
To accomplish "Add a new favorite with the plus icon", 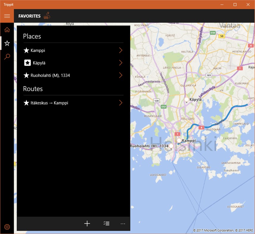I will click(87, 223).
